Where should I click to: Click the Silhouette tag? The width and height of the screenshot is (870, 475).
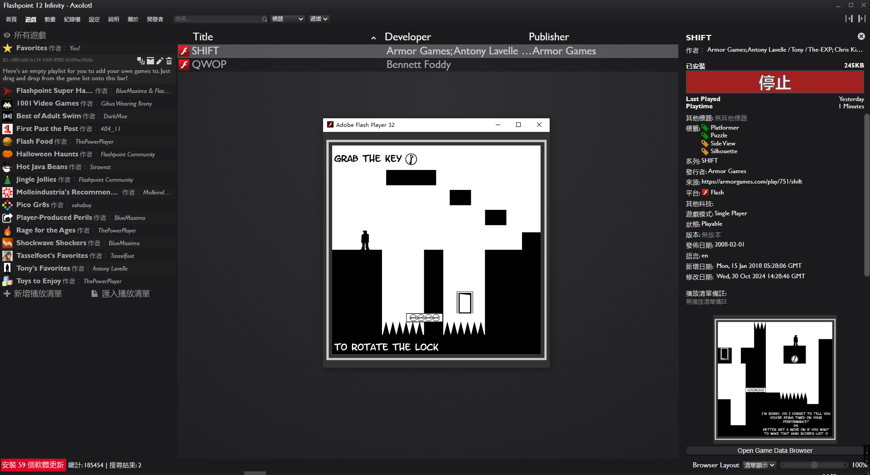coord(724,151)
